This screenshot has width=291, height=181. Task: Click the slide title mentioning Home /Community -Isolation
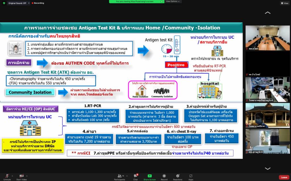pyautogui.click(x=122, y=28)
